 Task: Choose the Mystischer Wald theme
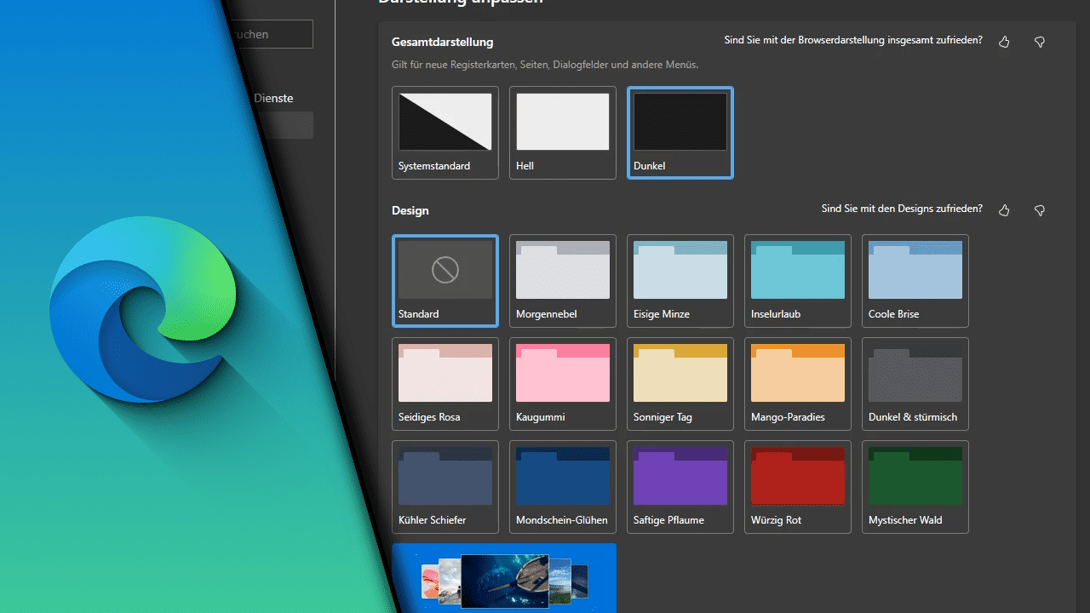pyautogui.click(x=915, y=487)
